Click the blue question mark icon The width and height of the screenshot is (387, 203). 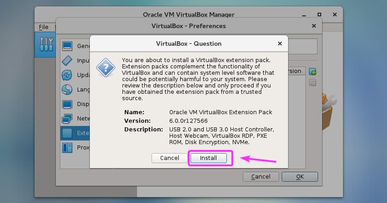[106, 68]
